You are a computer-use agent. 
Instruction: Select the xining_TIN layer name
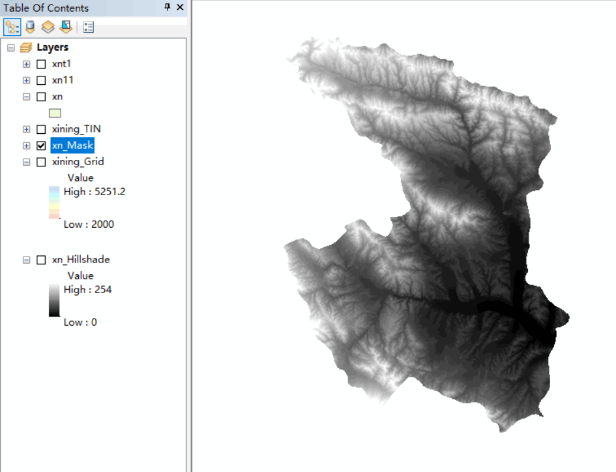tap(76, 129)
